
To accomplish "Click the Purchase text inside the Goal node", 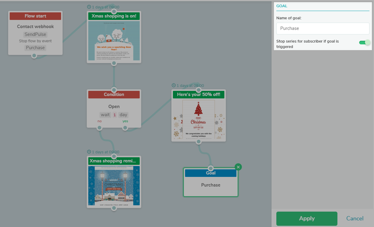I will point(211,185).
